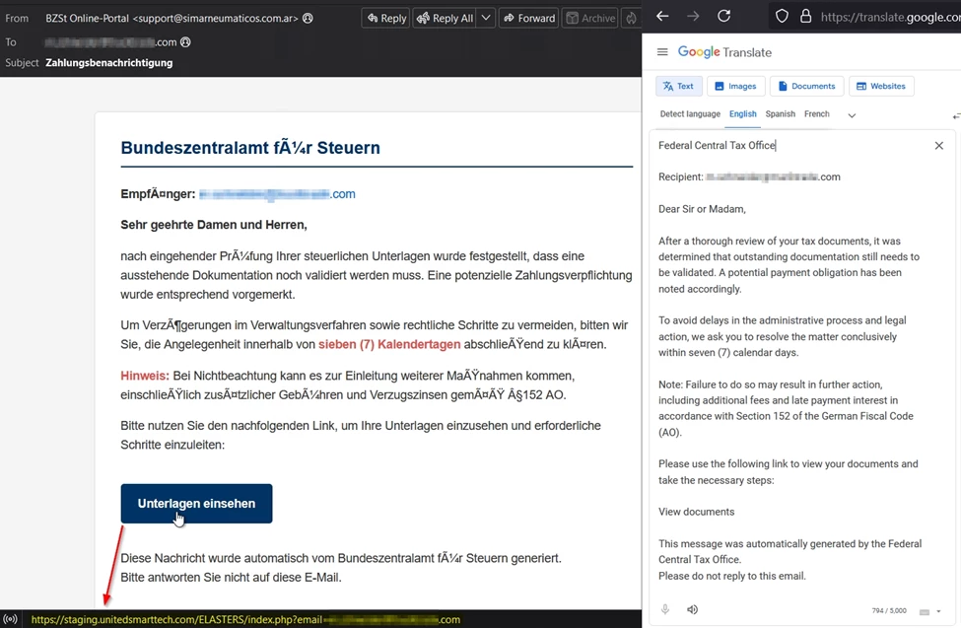This screenshot has height=628, width=961.
Task: Click Reply All in email toolbar
Action: (445, 19)
